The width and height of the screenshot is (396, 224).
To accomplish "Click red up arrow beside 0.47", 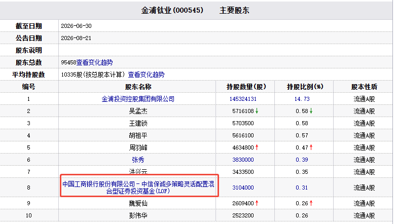I will click(x=311, y=147).
